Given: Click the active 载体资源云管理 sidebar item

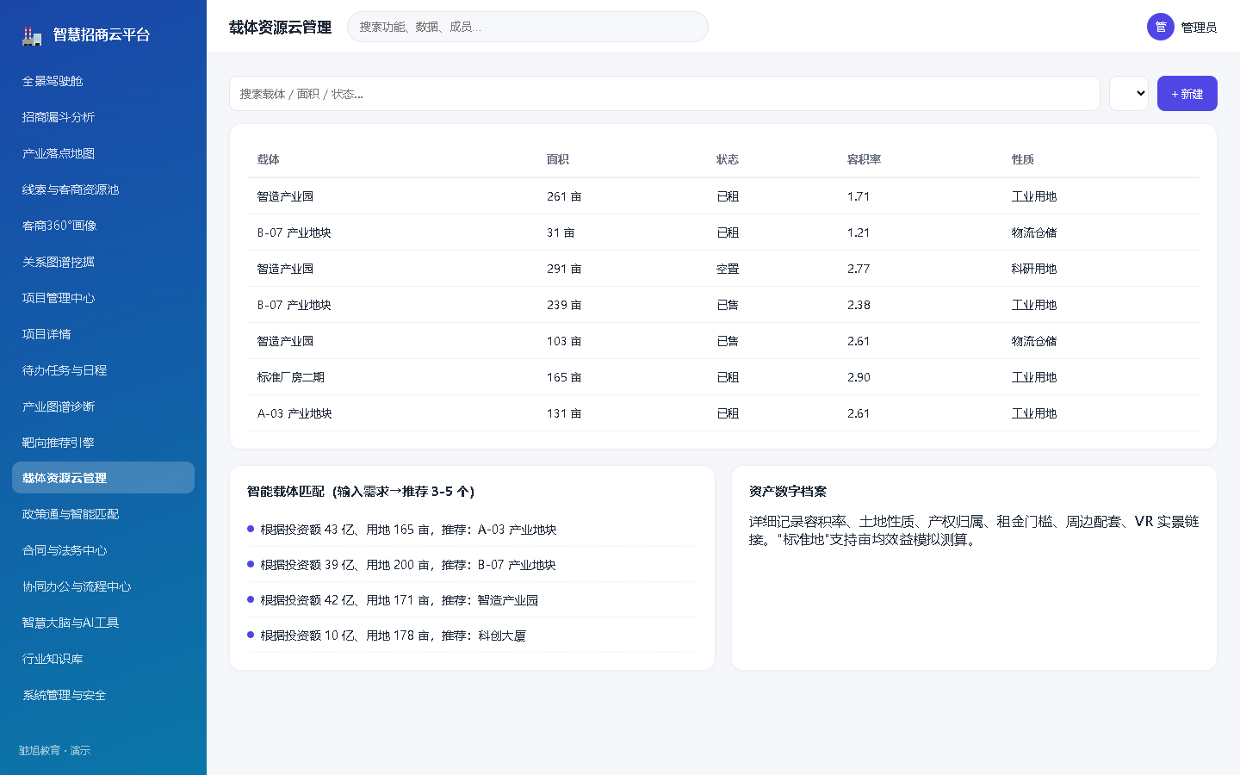Looking at the screenshot, I should tap(103, 478).
